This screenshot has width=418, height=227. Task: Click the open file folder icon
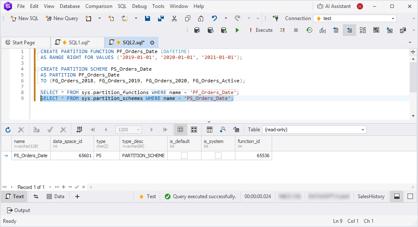click(x=125, y=18)
